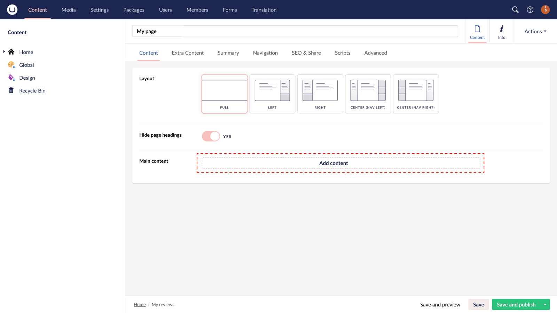The image size is (557, 313).
Task: Click the My page title field
Action: 295,31
